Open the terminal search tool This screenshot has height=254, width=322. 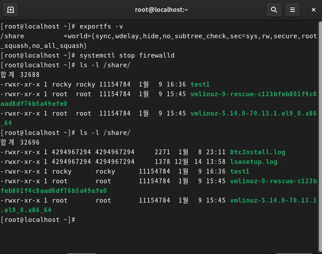tap(274, 10)
